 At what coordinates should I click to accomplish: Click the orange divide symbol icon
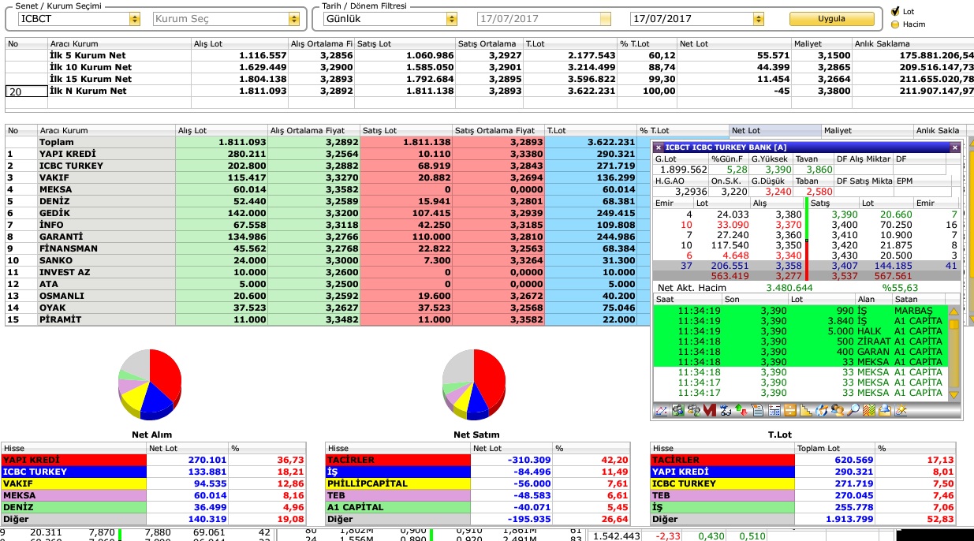coord(790,410)
